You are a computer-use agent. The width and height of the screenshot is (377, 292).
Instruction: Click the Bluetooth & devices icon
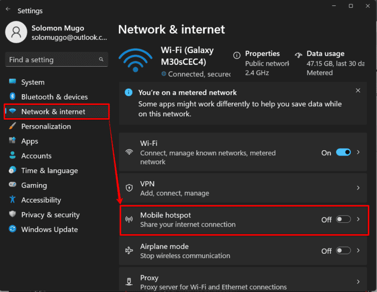point(12,97)
